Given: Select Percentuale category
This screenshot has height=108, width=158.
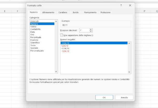Looking at the screenshot, I should point(42,37).
